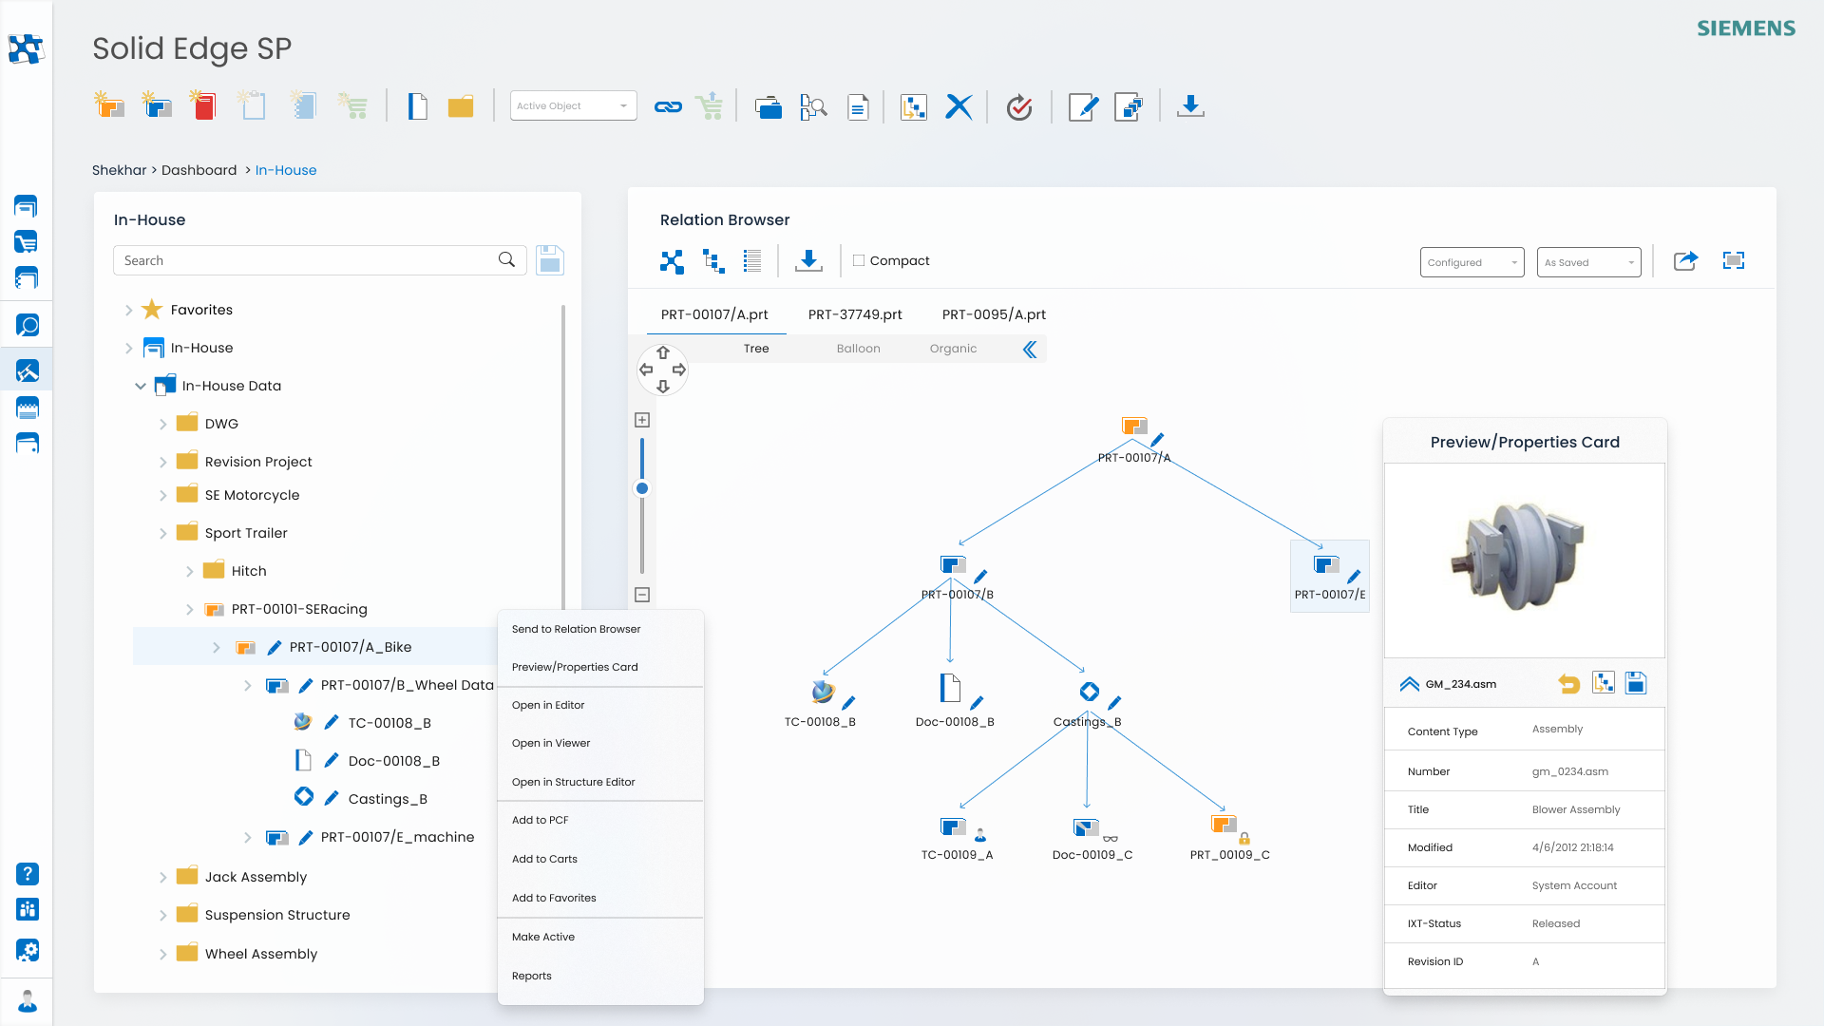
Task: Open the As Saved dropdown
Action: click(1588, 262)
